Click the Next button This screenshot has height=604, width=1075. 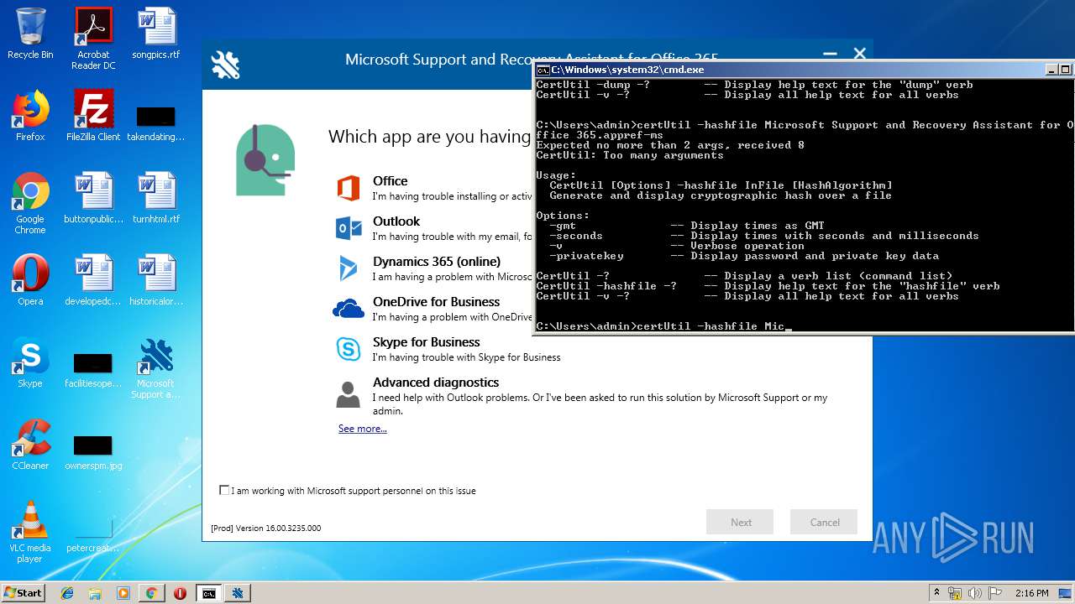(x=740, y=522)
